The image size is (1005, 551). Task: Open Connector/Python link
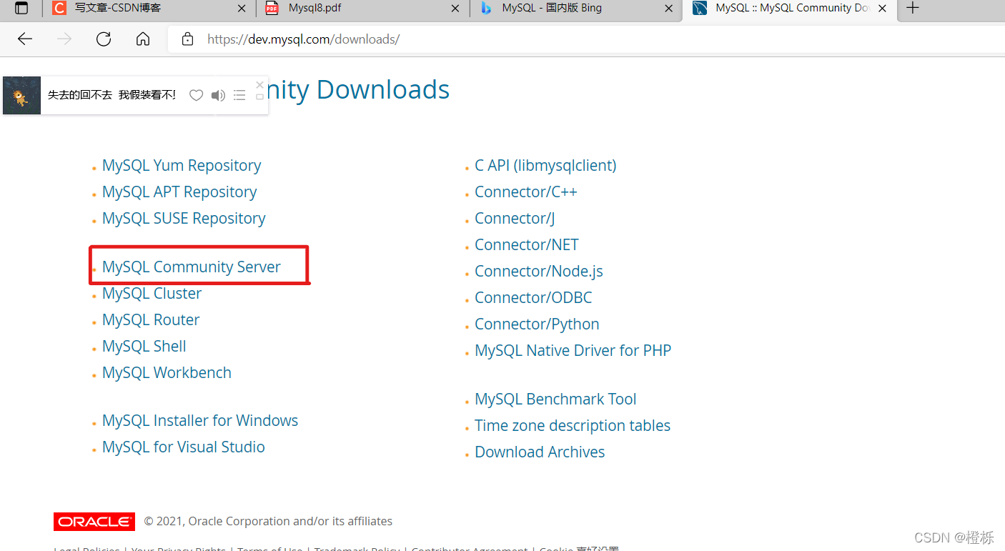pos(537,324)
